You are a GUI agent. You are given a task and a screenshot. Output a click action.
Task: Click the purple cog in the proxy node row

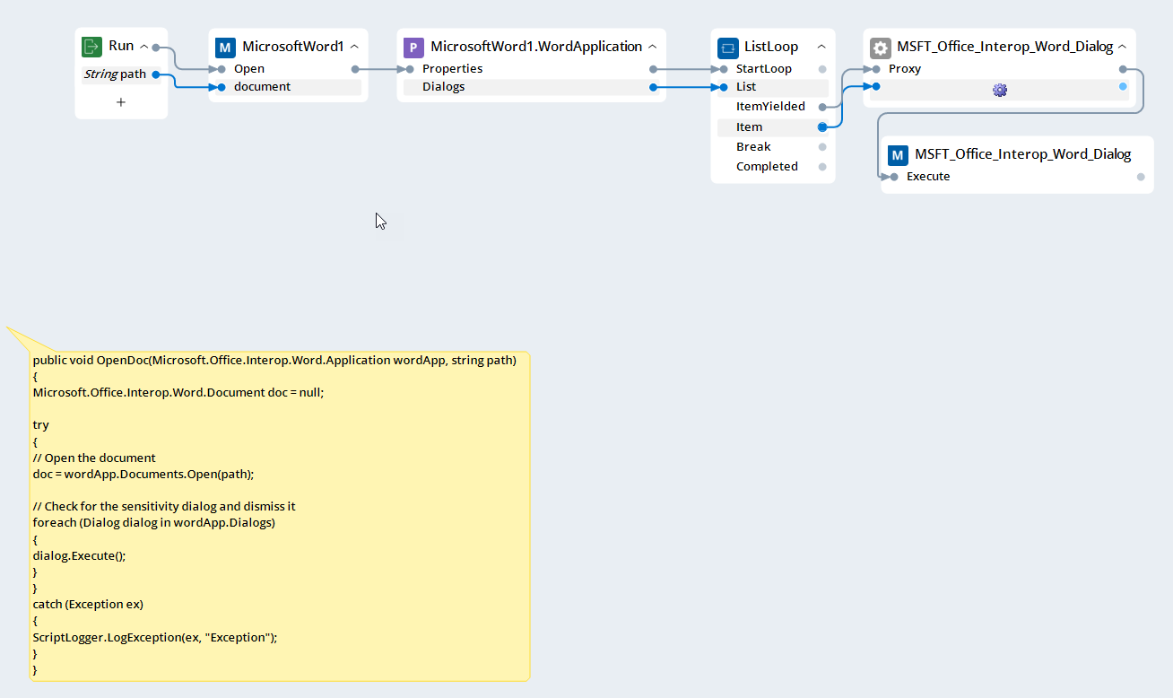pos(1000,90)
